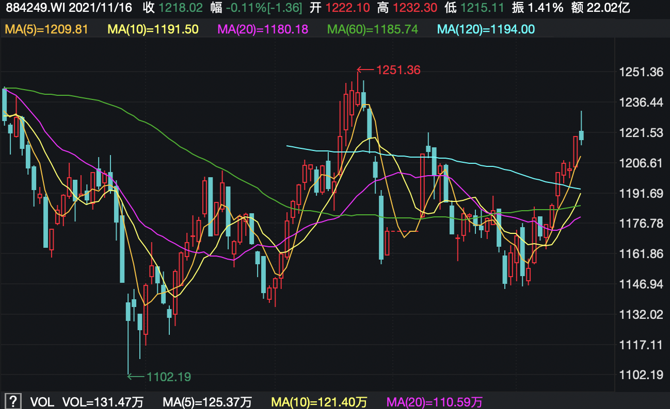Select the VOL=131.47万 value
This screenshot has width=670, height=409.
pyautogui.click(x=103, y=402)
